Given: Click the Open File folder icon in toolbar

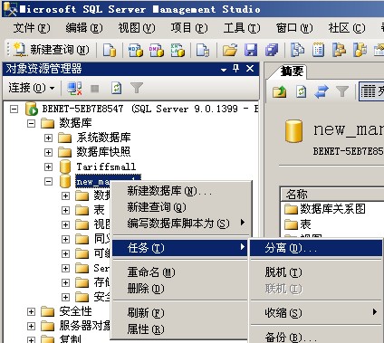Looking at the screenshot, I should pos(230,50).
